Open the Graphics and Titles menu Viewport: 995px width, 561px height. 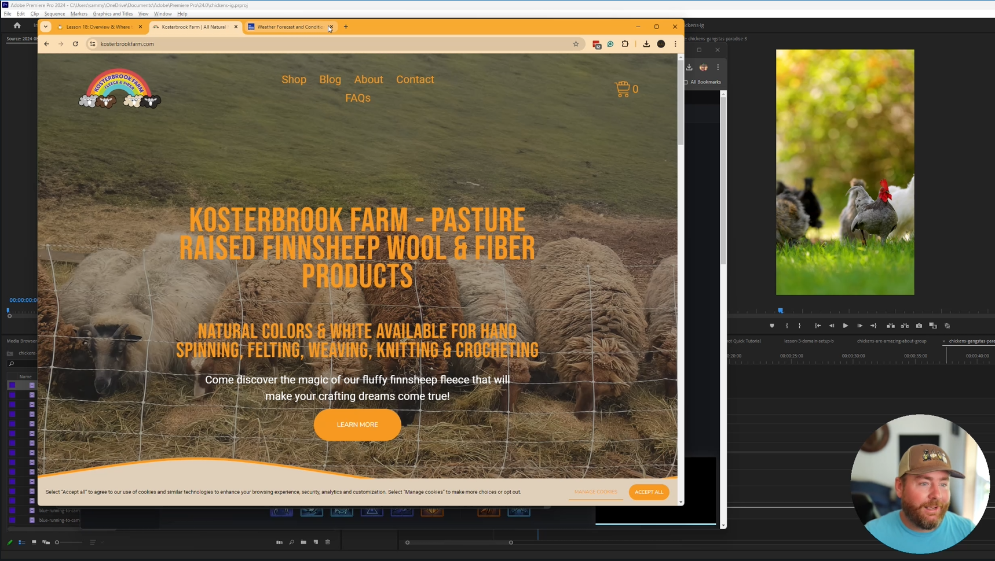(x=113, y=14)
